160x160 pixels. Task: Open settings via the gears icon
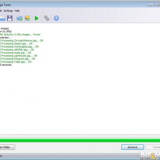pos(47,18)
